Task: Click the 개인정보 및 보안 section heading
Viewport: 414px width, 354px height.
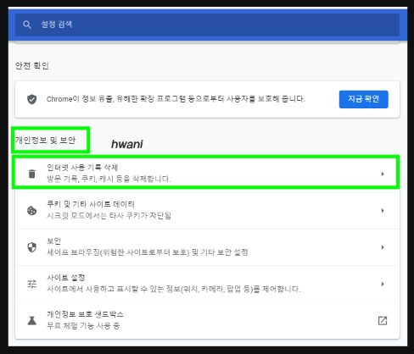Action: (x=46, y=140)
